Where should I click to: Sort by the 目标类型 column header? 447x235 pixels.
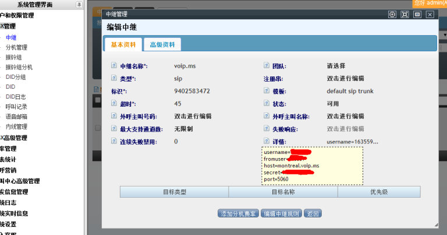click(174, 192)
